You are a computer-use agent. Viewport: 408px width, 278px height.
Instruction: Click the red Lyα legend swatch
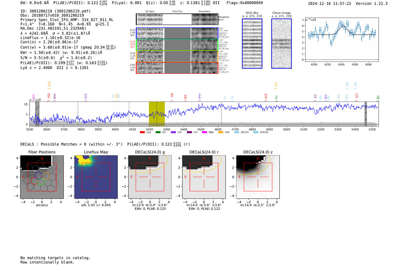142,132
